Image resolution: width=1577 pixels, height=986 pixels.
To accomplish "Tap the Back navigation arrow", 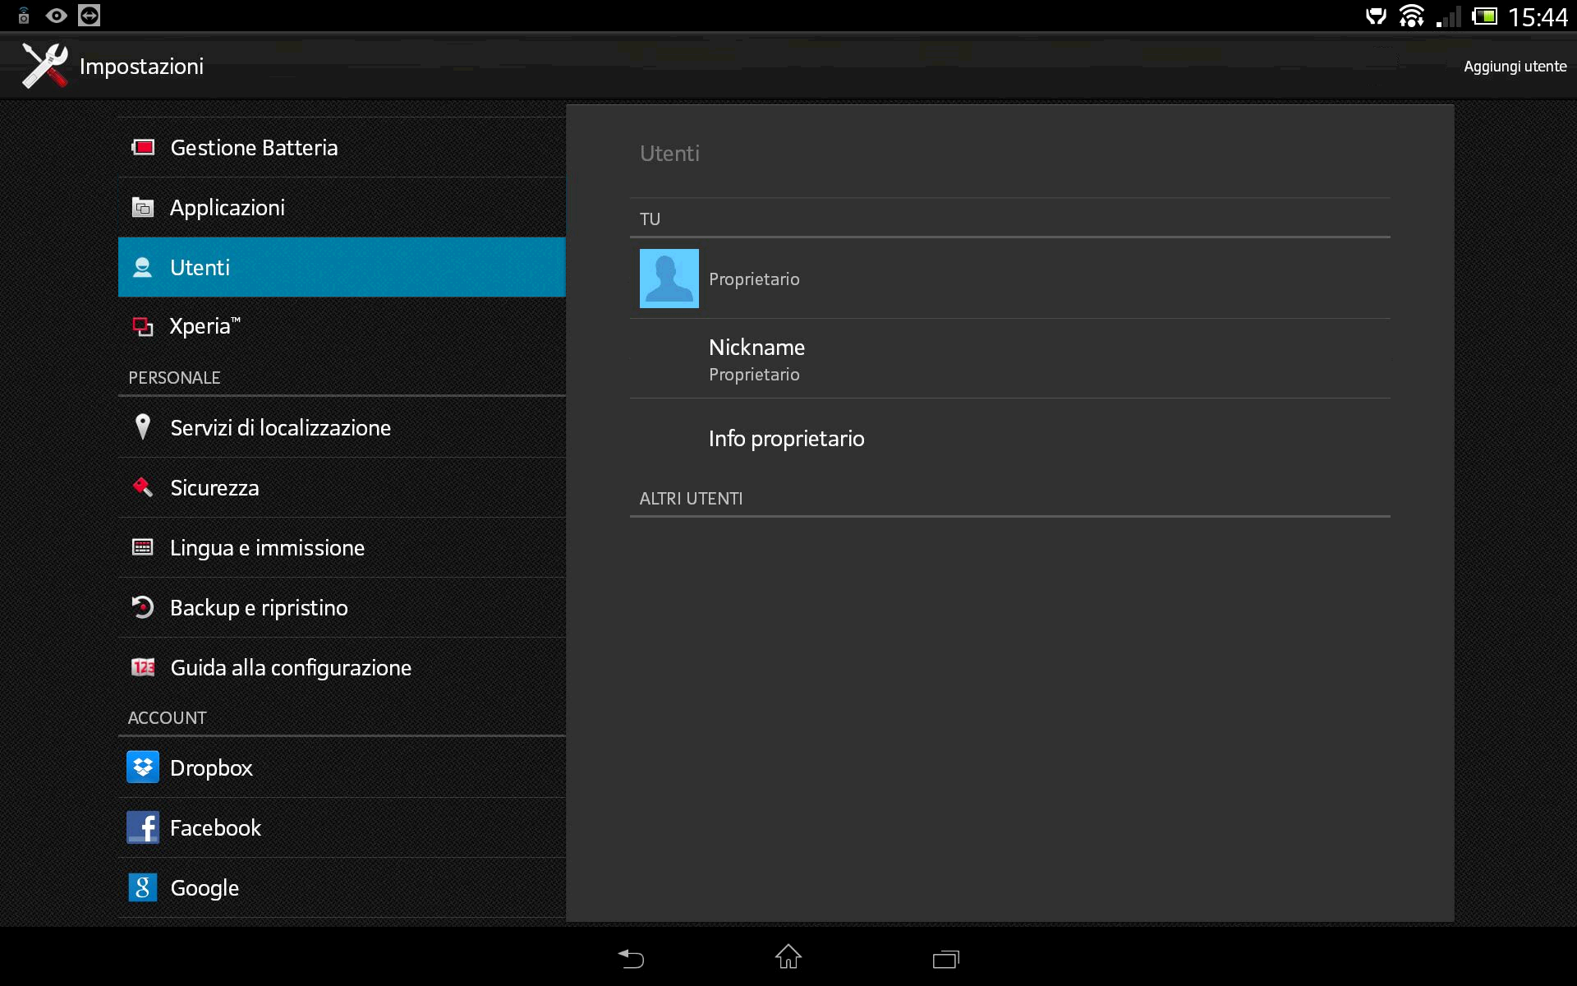I will tap(630, 959).
